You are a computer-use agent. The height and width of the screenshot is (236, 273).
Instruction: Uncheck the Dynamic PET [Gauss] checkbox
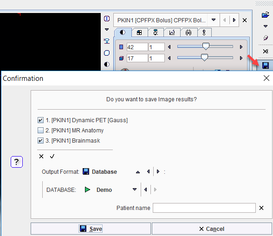pos(40,120)
